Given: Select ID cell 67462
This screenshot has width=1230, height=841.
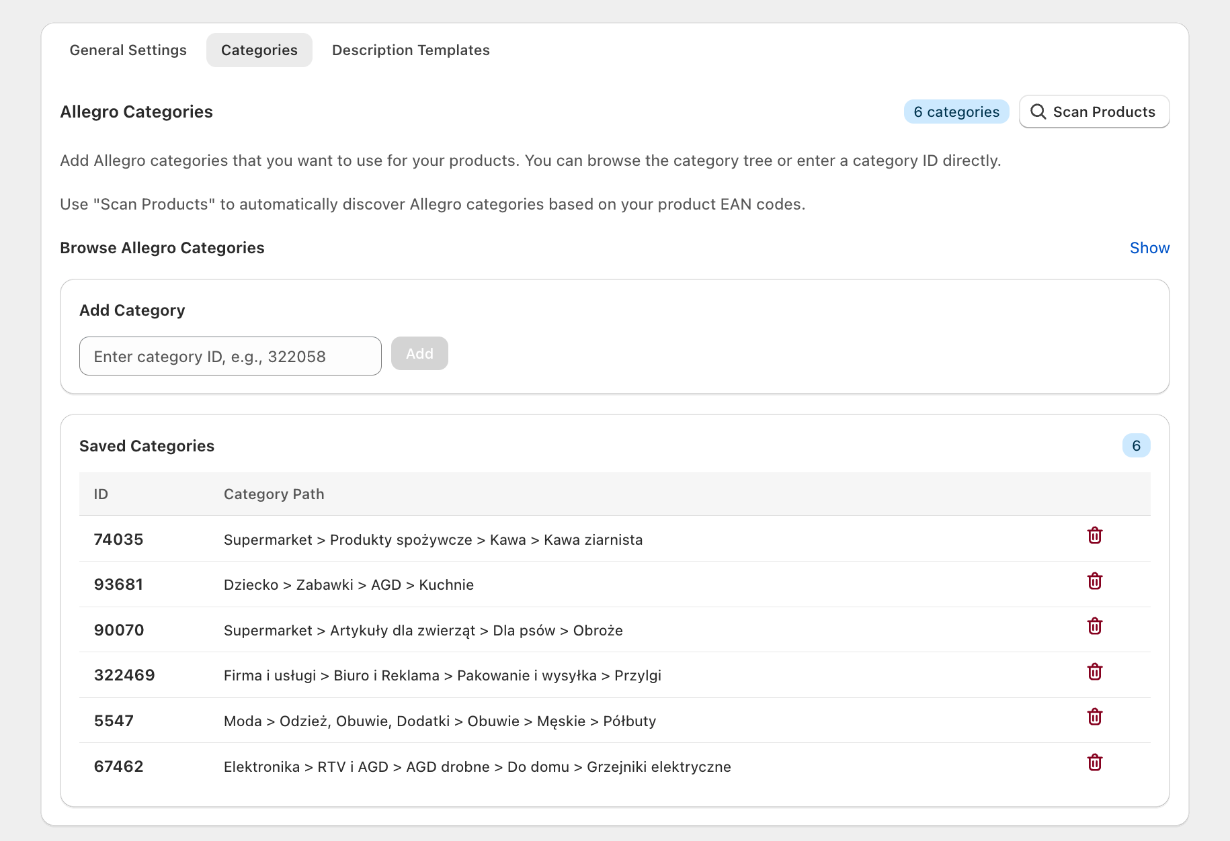Looking at the screenshot, I should [x=119, y=766].
